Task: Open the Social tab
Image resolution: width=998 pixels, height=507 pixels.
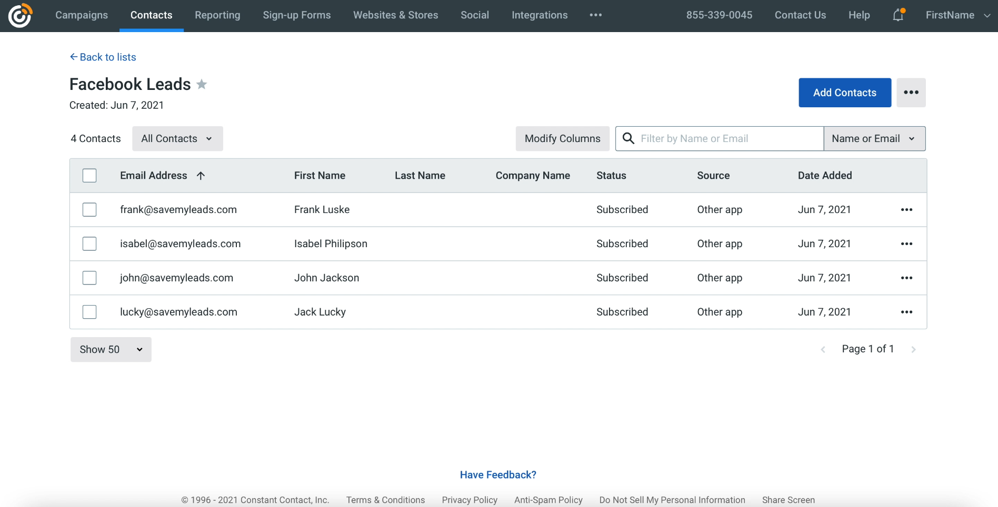Action: pos(475,15)
